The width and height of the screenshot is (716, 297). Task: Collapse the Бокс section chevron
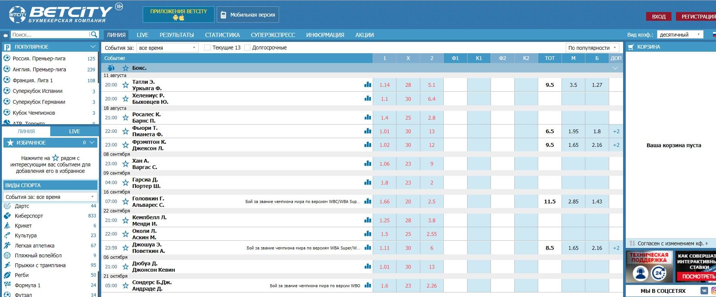tap(616, 68)
